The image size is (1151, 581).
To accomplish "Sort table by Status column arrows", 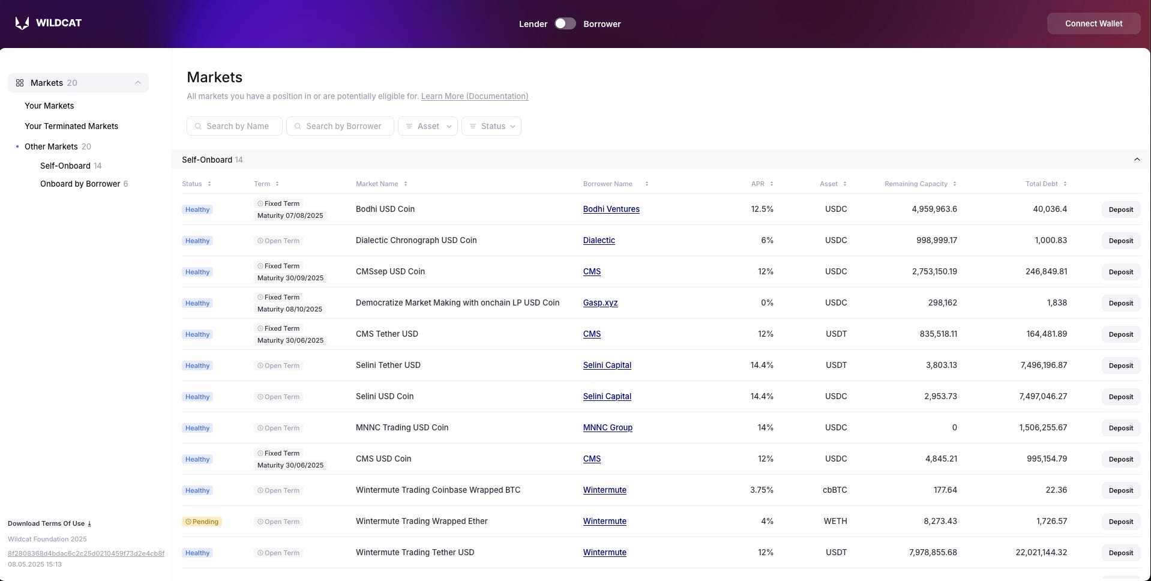I will [209, 184].
